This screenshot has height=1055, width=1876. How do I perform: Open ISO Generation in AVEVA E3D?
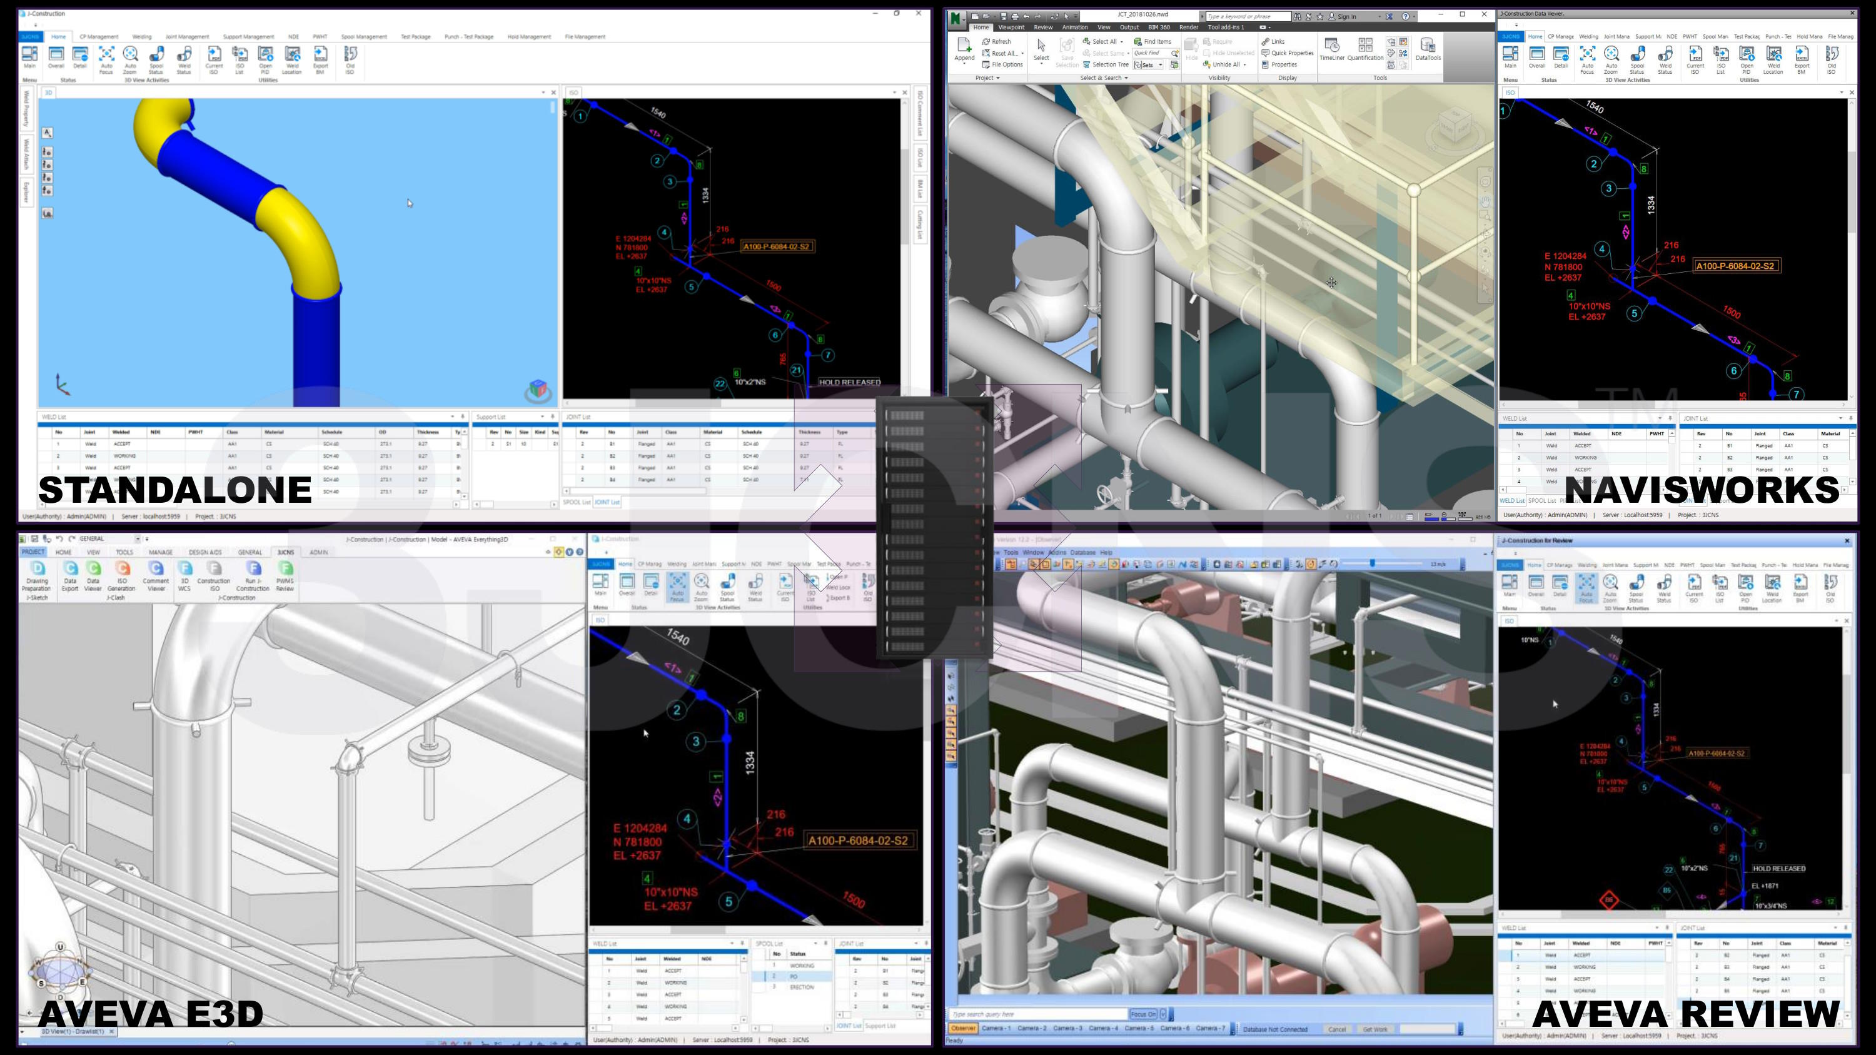tap(121, 576)
